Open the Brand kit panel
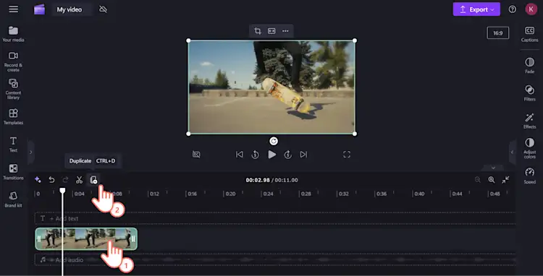 click(x=13, y=199)
